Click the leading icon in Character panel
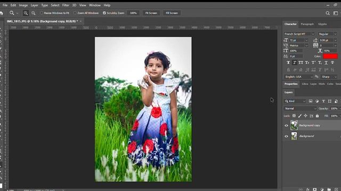Viewport: 341px width, 191px height. click(x=315, y=40)
